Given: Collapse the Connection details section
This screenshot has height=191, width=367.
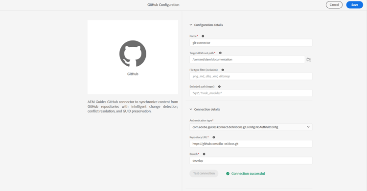Looking at the screenshot, I should (191, 109).
